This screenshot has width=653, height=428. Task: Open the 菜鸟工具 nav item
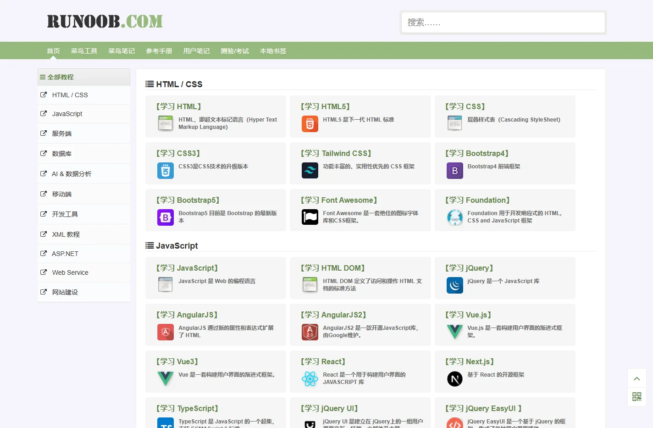click(x=84, y=51)
